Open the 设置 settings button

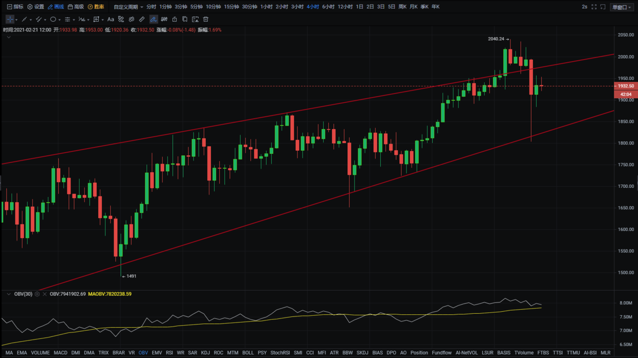[x=36, y=7]
